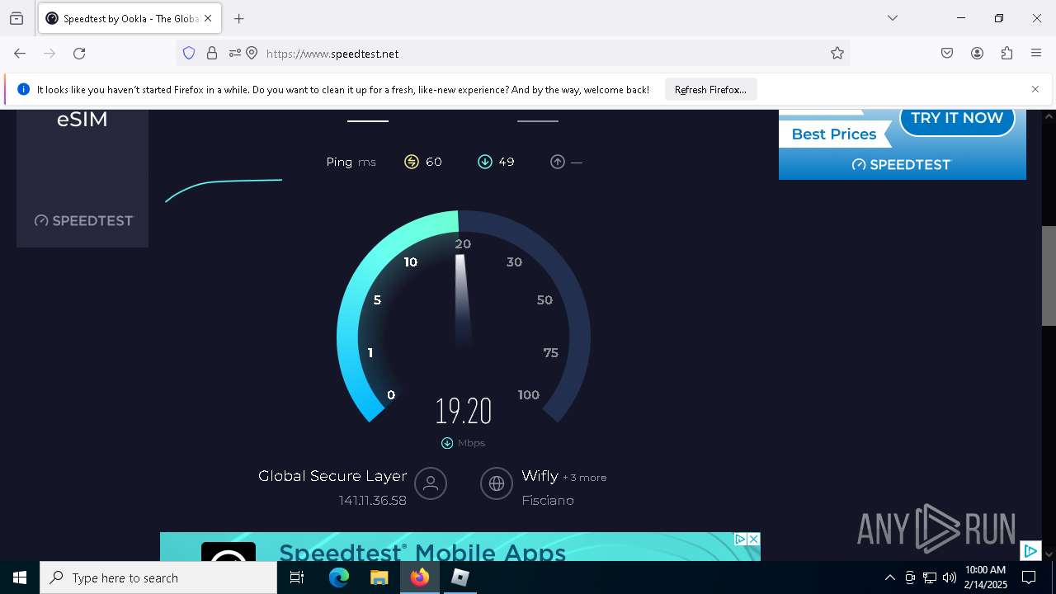
Task: Open site permissions icon in address bar
Action: [x=235, y=53]
